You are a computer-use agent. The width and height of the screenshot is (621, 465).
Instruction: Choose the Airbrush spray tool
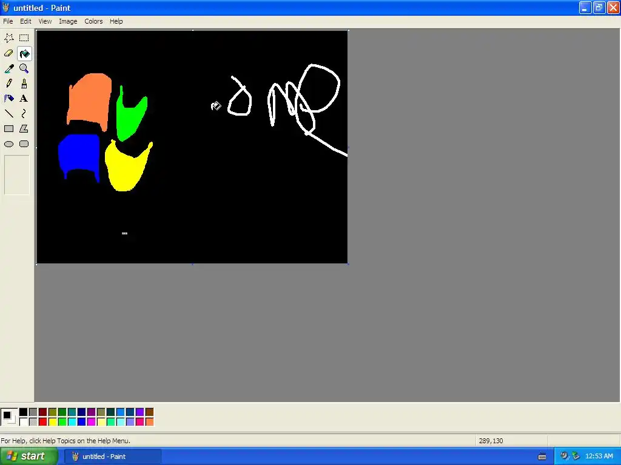tap(8, 99)
